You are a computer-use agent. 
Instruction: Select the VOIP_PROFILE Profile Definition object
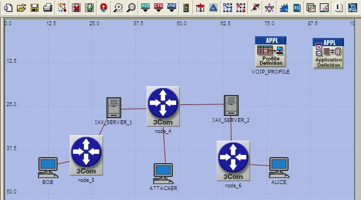point(271,52)
